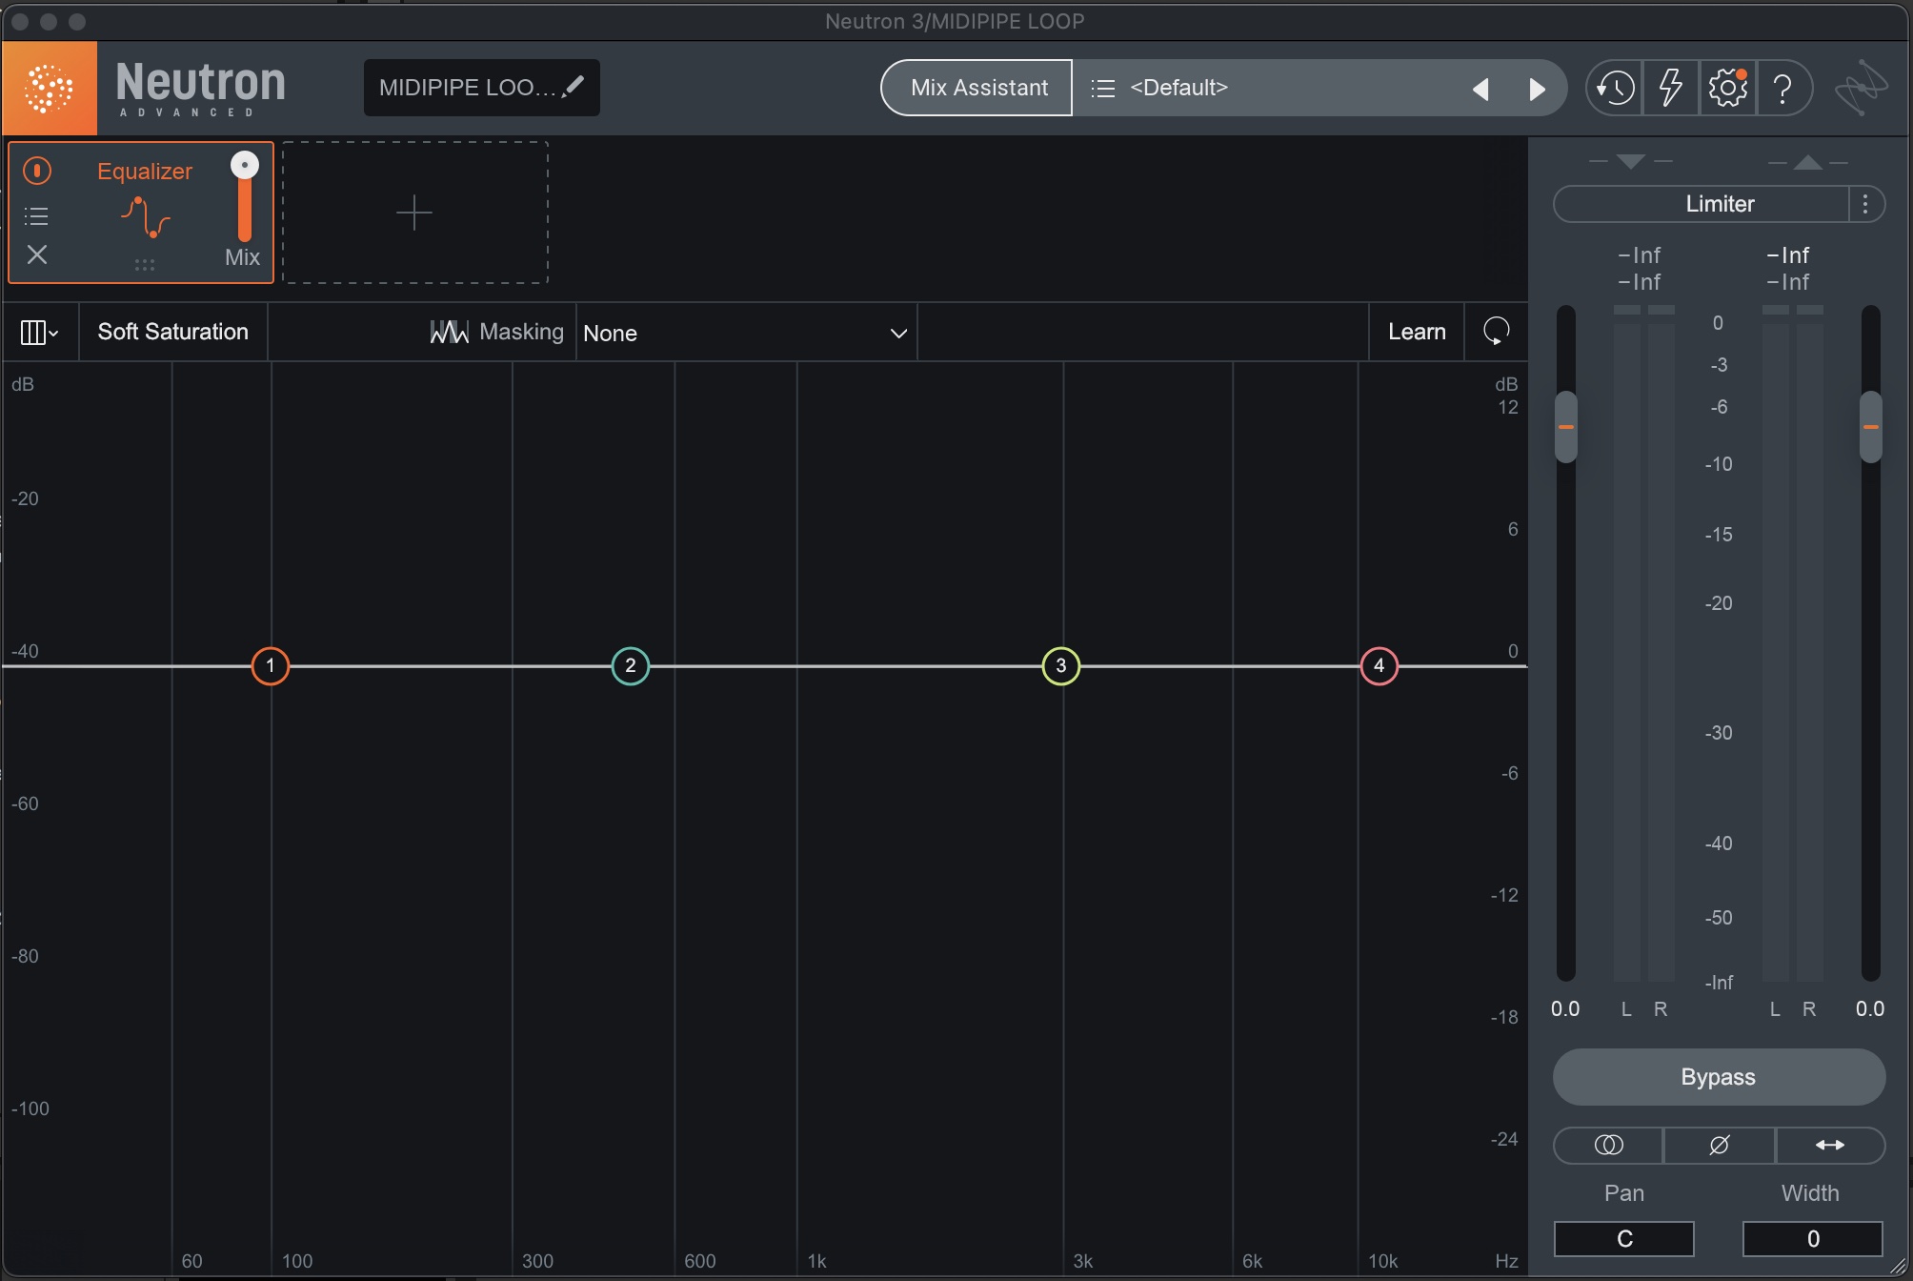Click the Width value field 0
Screen dimensions: 1913x1281
tap(1813, 1238)
